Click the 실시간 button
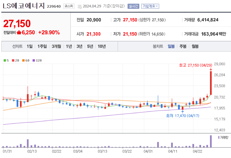The image size is (231, 158). click(133, 6)
